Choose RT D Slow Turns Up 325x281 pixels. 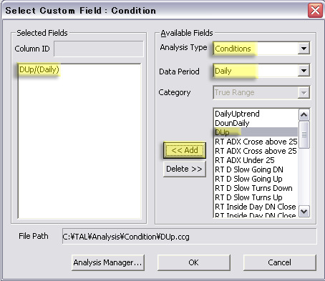(x=248, y=197)
